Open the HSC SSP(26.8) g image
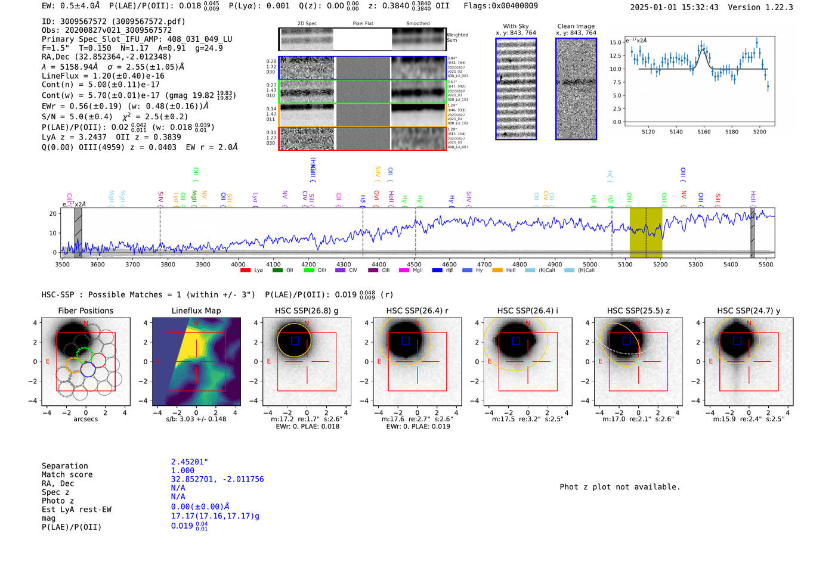This screenshot has width=835, height=568. click(307, 361)
